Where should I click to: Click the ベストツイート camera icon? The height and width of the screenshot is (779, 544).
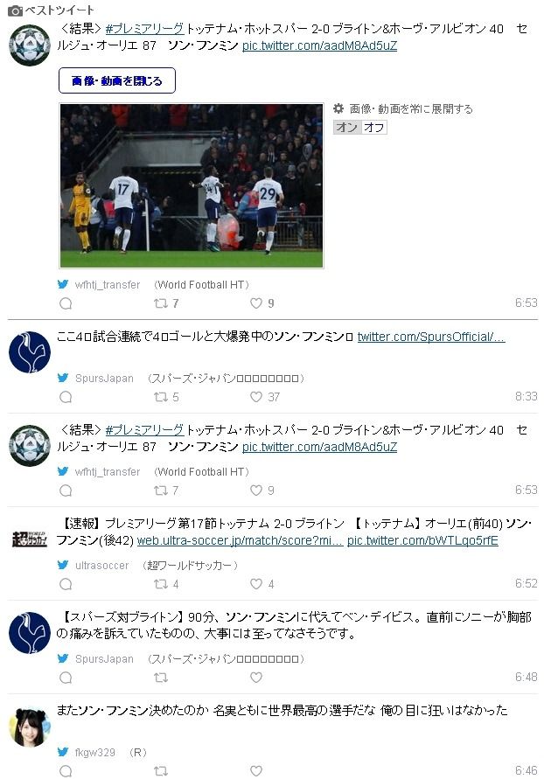coord(15,10)
